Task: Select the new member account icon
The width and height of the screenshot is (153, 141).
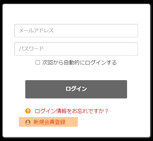Action: [28, 122]
